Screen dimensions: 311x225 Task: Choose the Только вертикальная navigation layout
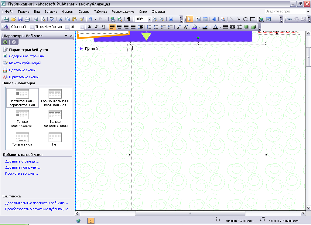click(x=22, y=119)
